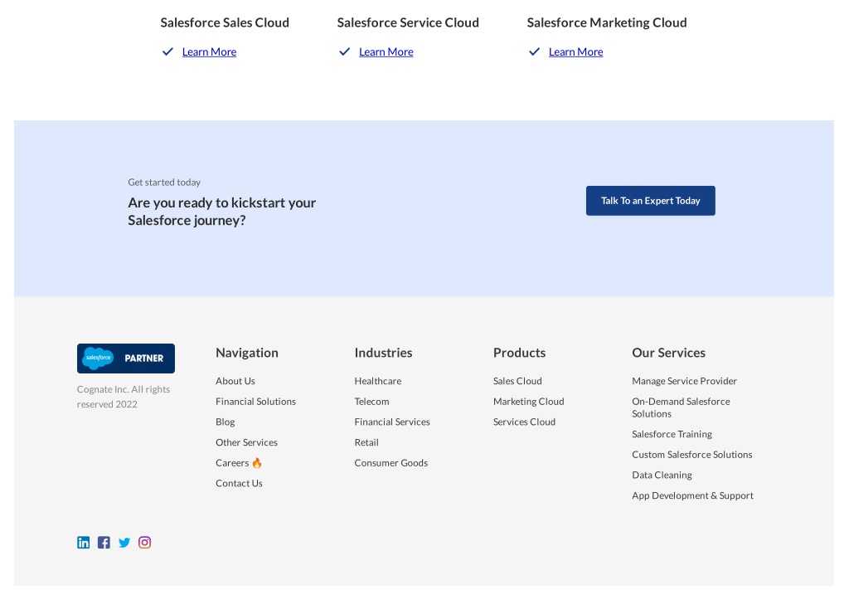This screenshot has height=600, width=849.
Task: Click the Salesforce Service Cloud heading
Action: tap(408, 22)
